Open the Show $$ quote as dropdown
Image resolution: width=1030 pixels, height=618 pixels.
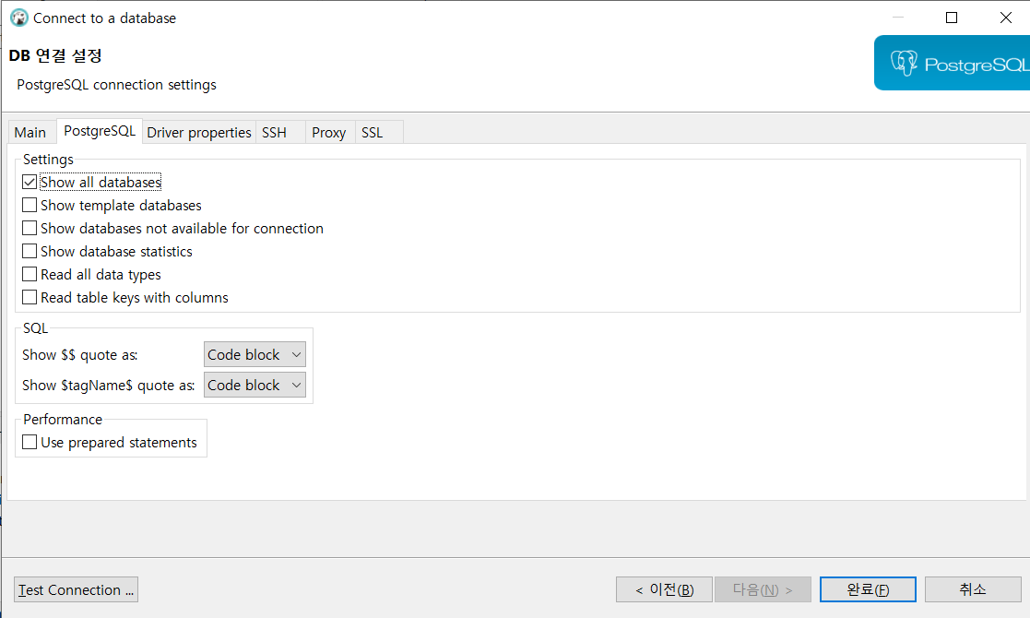pos(255,354)
